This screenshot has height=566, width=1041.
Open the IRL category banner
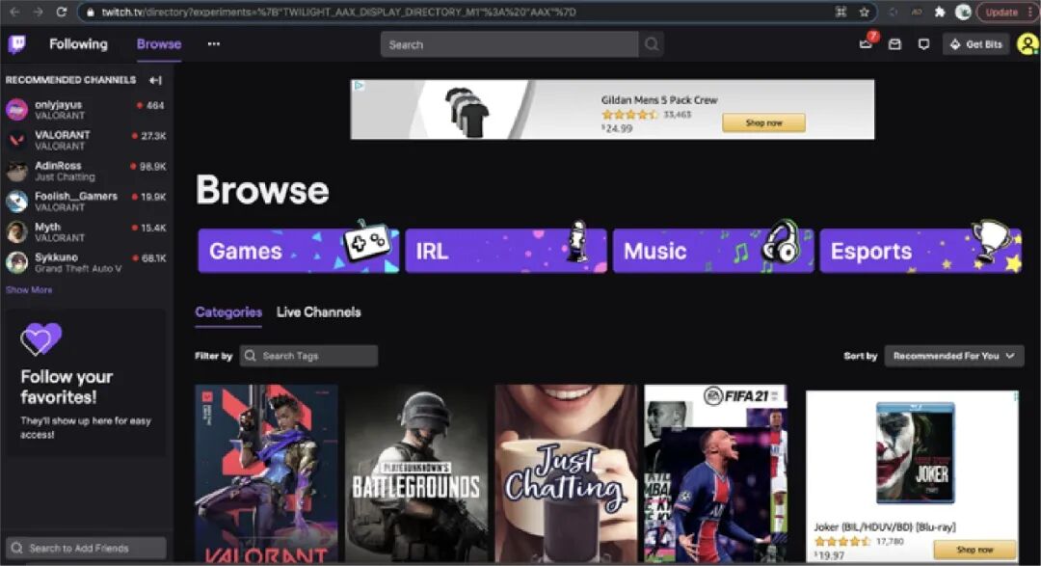(x=506, y=251)
